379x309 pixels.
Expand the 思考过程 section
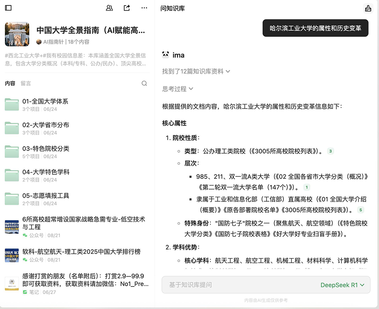(x=178, y=89)
